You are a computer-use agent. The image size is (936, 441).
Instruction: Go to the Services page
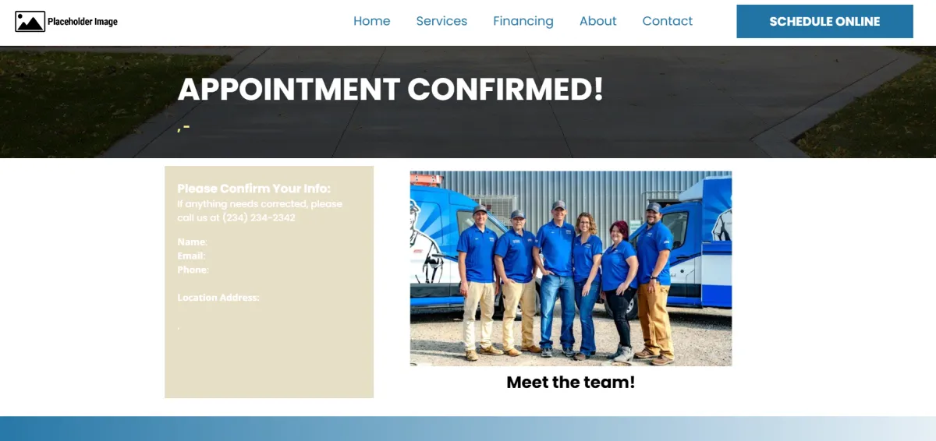(441, 21)
